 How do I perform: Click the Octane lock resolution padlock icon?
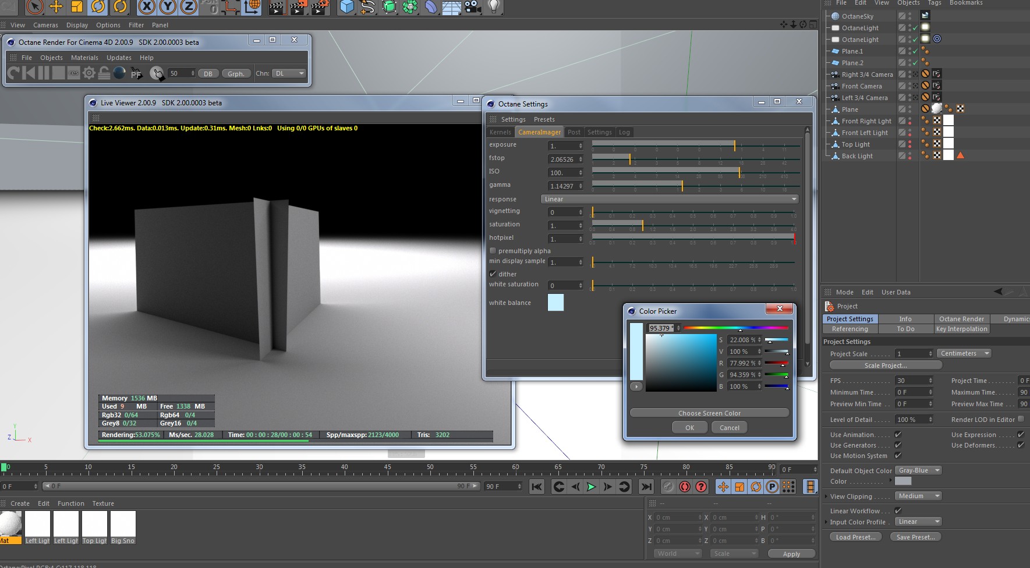(104, 73)
